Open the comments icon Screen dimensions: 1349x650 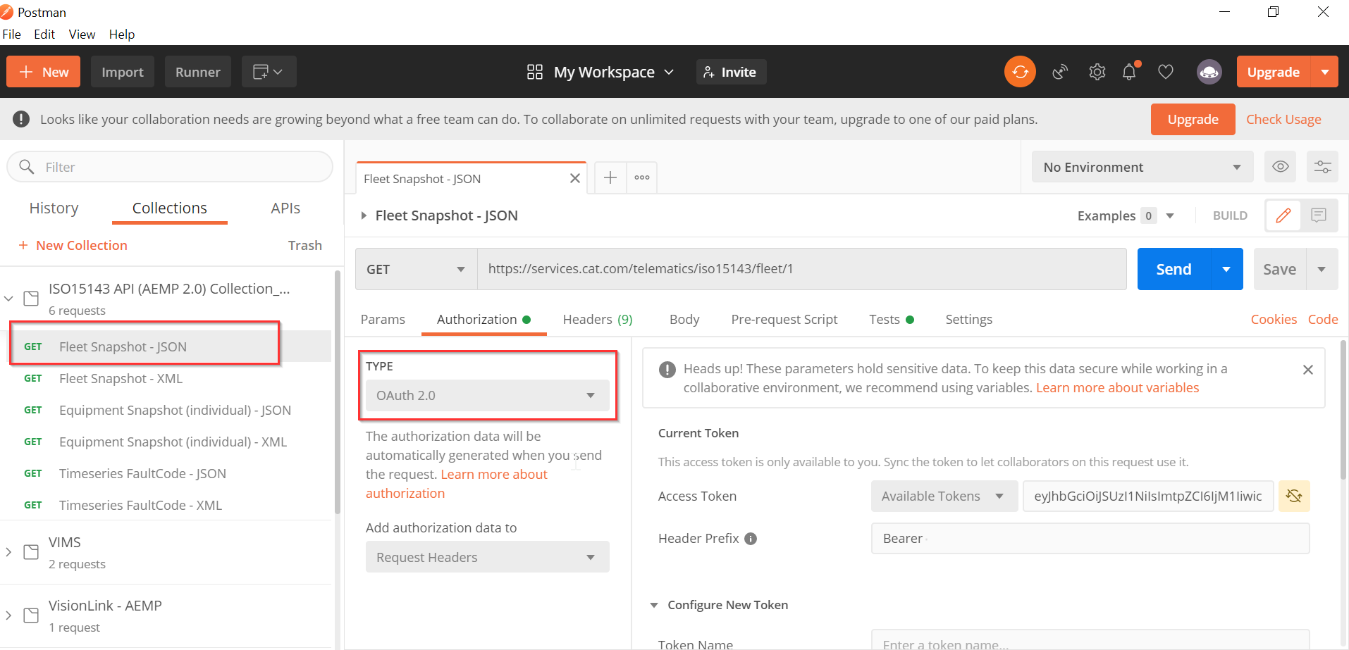(1319, 215)
